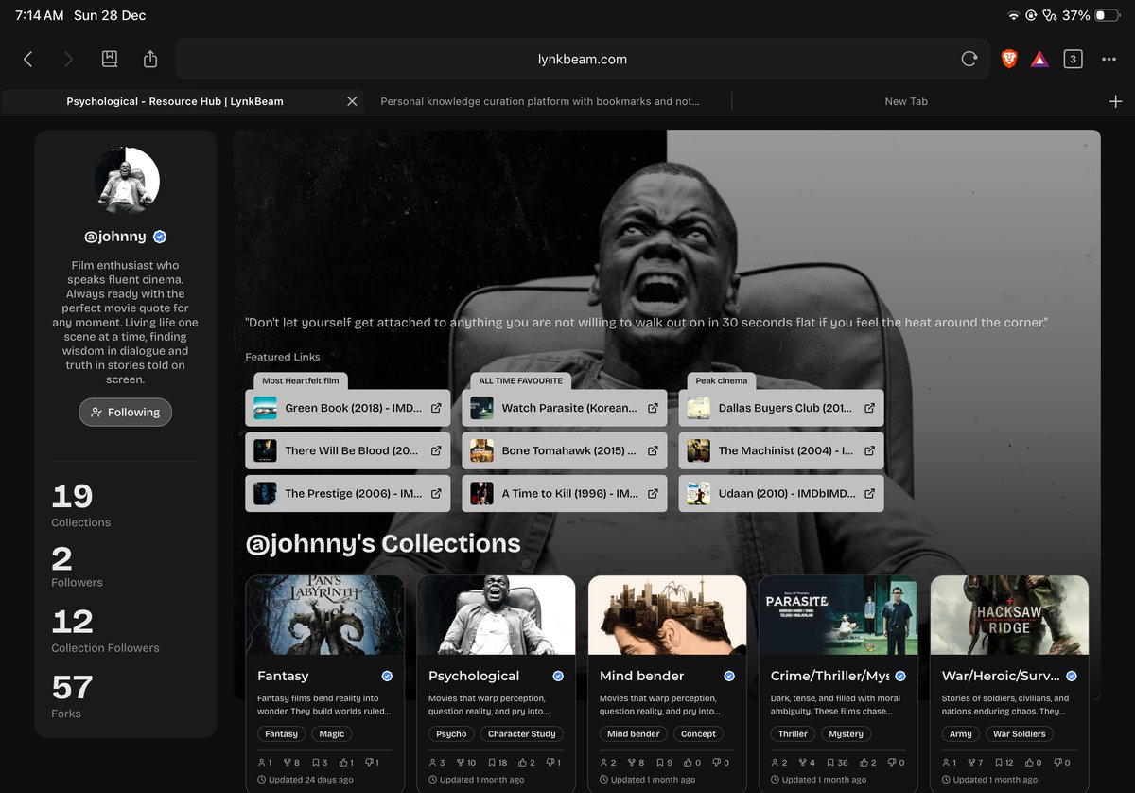
Task: Click thumbs-up icon on the Fantasy card
Action: [x=341, y=763]
